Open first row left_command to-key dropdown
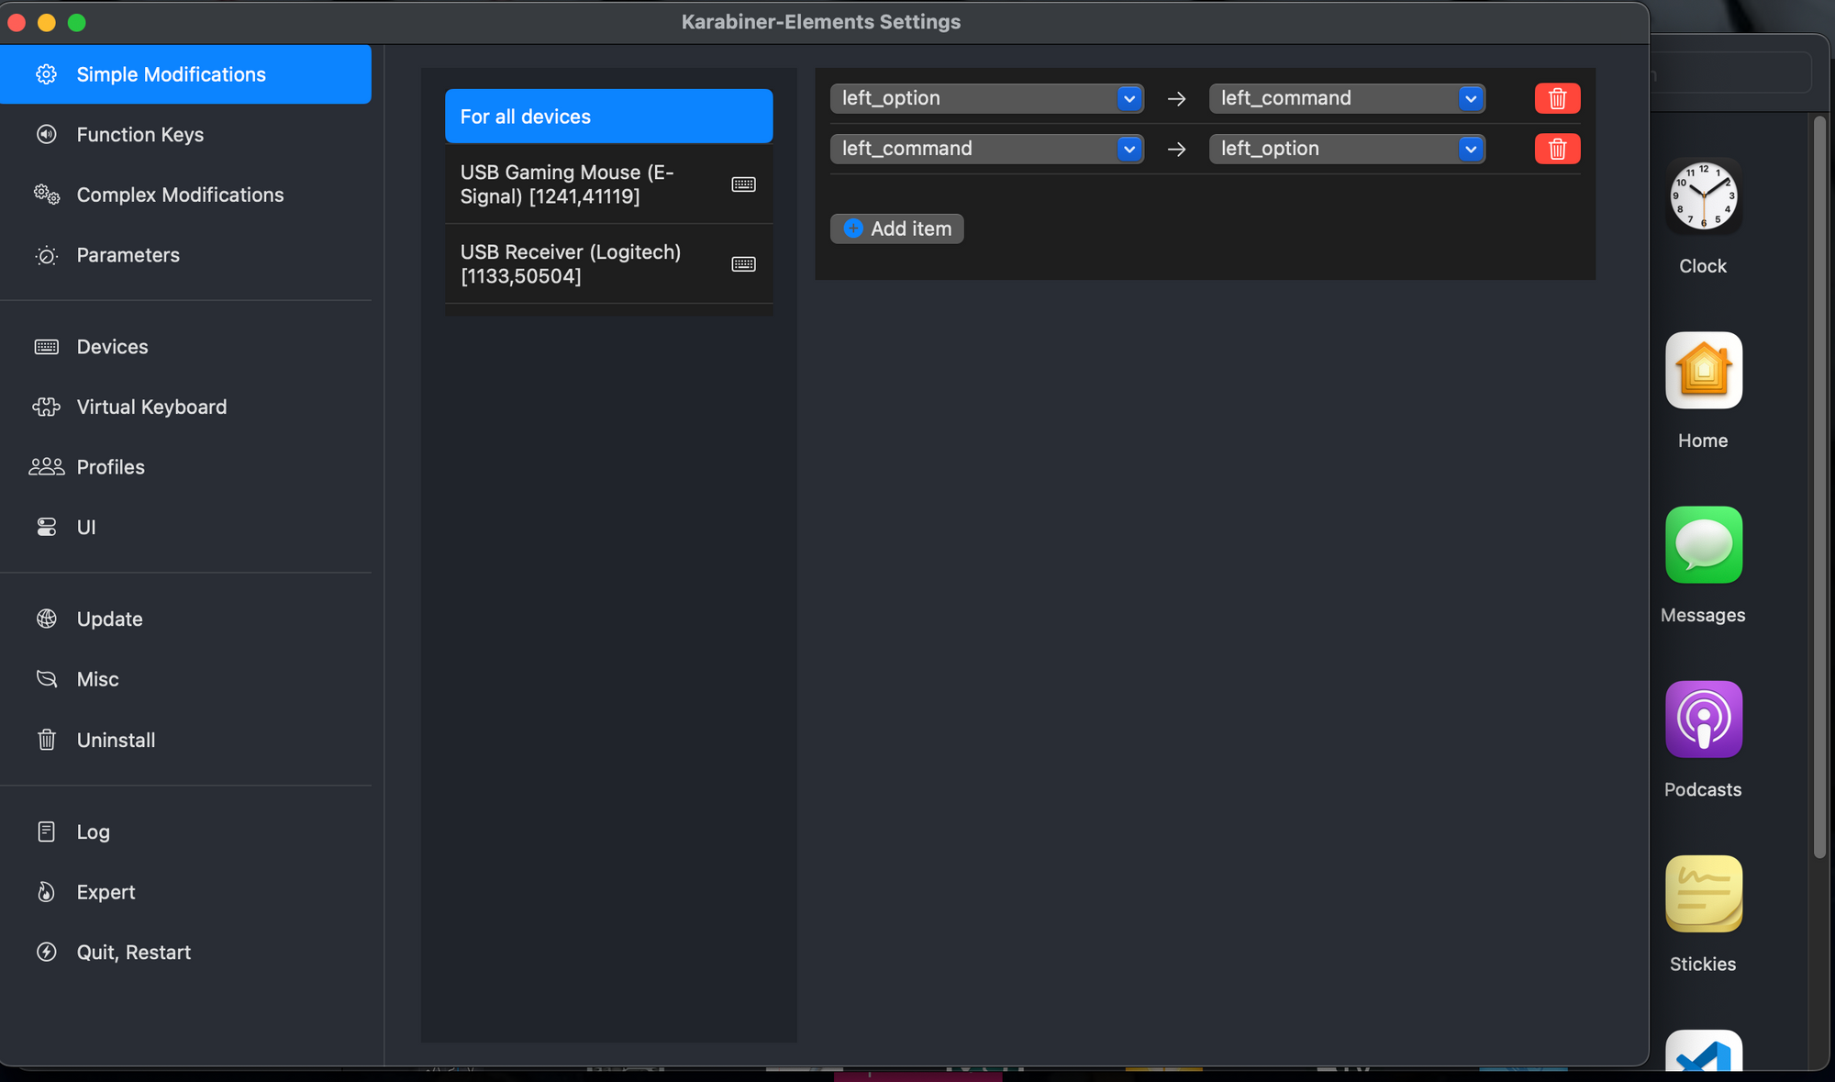Screen dimensions: 1835x1082 click(x=1346, y=98)
